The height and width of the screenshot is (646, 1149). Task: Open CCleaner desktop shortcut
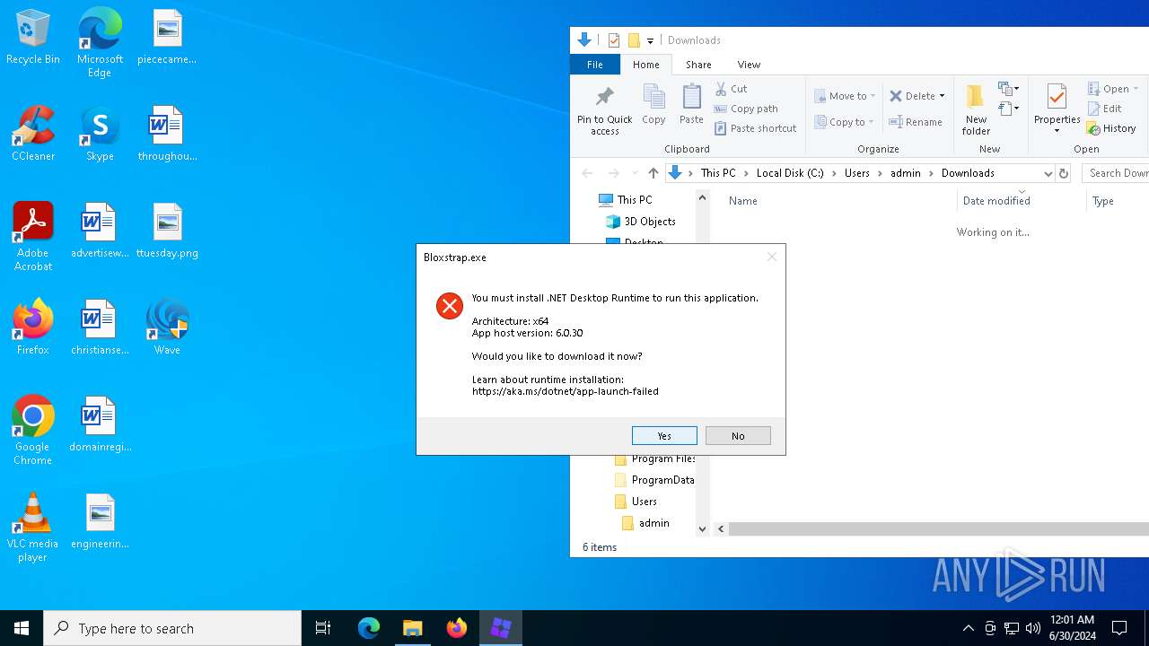point(33,135)
